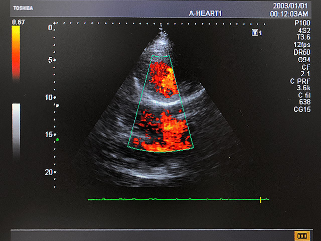Image resolution: width=321 pixels, height=241 pixels.
Task: Click the C fil label
Action: (304, 95)
